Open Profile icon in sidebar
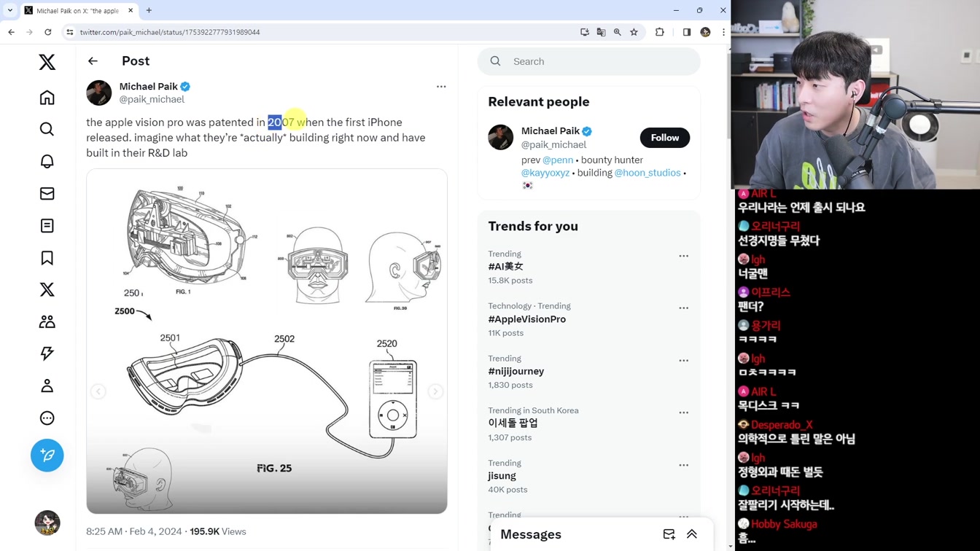This screenshot has width=980, height=551. (47, 386)
